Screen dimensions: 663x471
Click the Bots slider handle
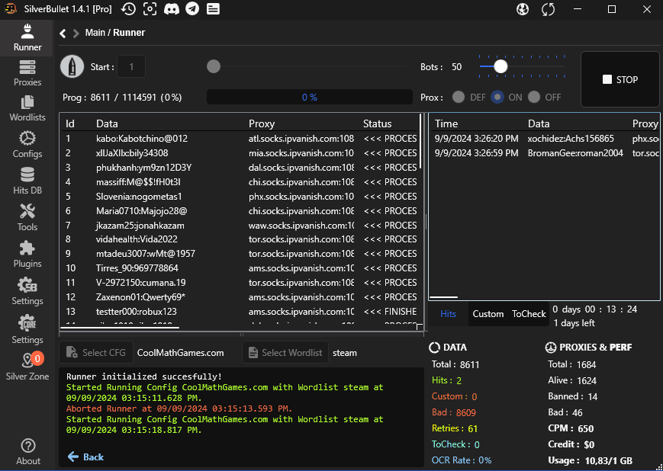[x=500, y=66]
